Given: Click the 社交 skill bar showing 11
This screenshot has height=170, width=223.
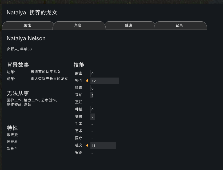Looking at the screenshot, I should point(103,145).
